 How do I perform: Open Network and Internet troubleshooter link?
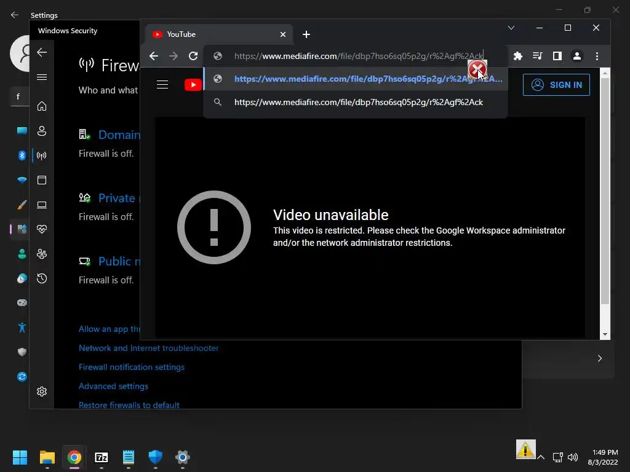(149, 348)
